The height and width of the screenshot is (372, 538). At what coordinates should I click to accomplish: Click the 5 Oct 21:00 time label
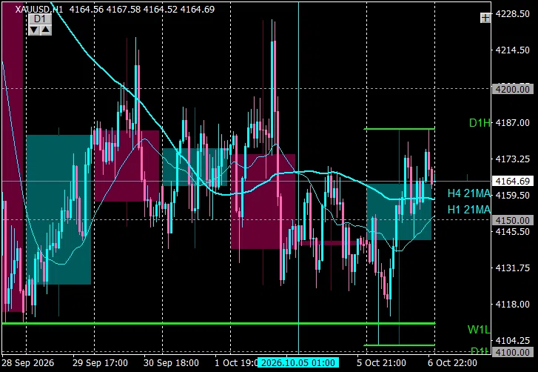pos(382,363)
